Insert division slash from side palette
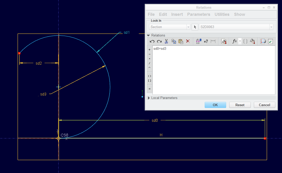 click(150, 63)
